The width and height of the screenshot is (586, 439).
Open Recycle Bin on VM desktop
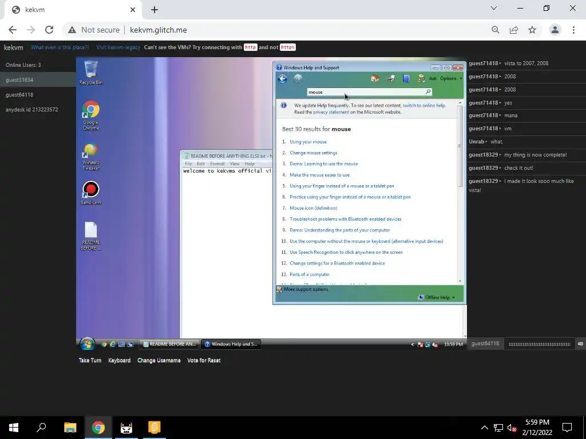click(91, 73)
